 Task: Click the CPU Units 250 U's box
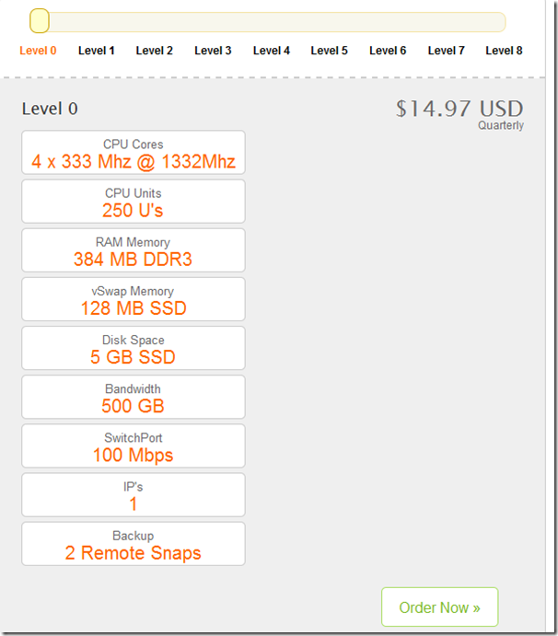(x=134, y=202)
